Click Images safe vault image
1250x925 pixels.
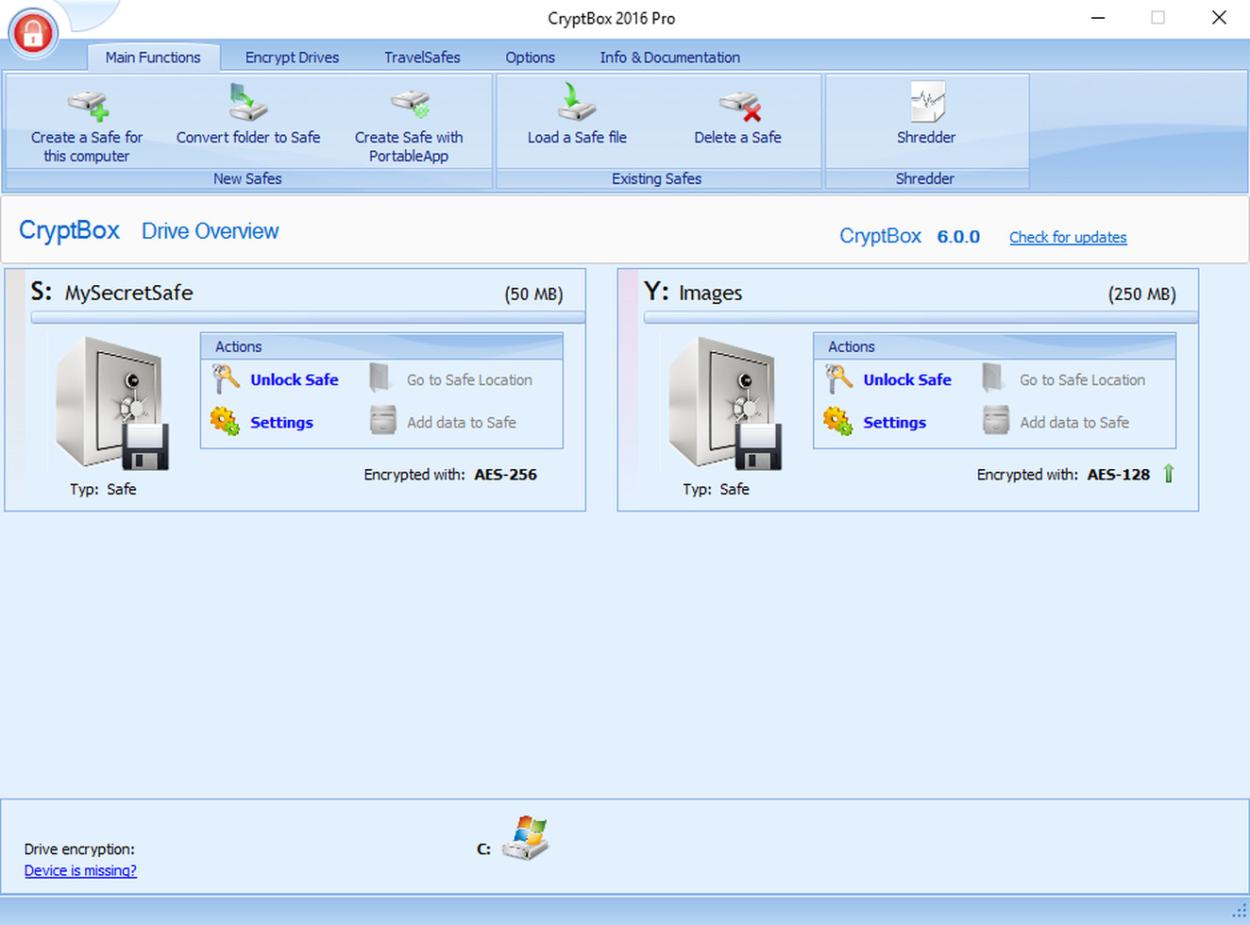725,403
